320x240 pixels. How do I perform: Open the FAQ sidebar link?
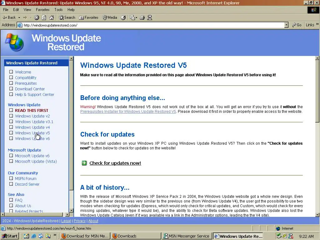[x=18, y=200]
